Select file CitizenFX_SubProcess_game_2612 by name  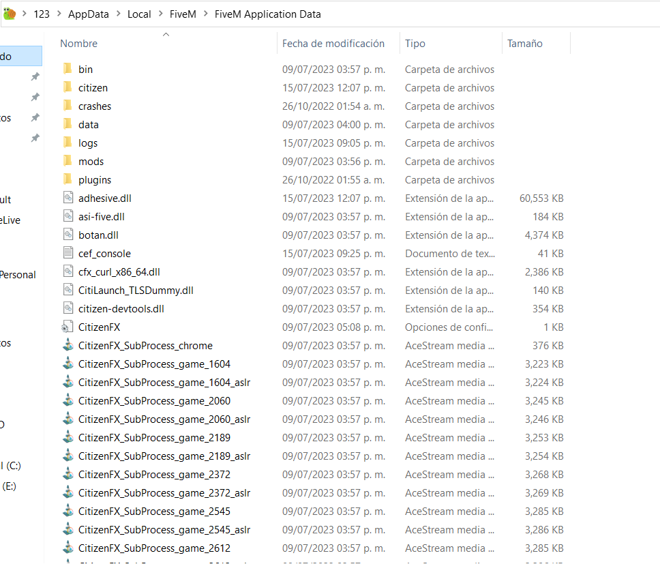154,548
